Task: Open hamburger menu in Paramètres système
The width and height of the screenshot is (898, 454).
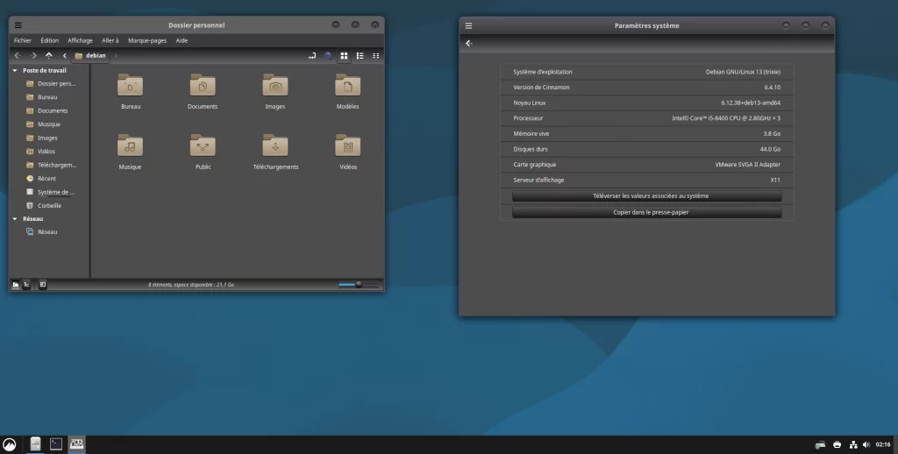Action: tap(468, 25)
